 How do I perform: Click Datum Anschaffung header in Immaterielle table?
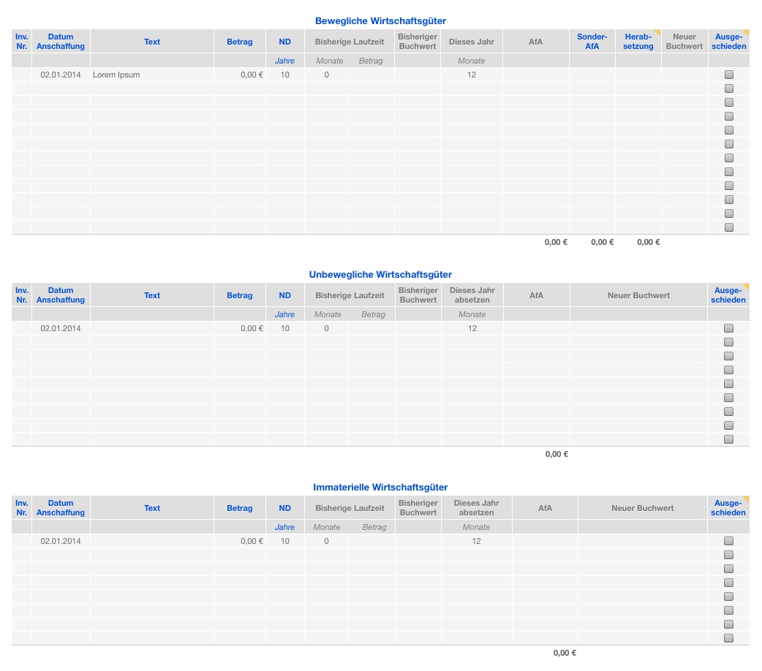click(61, 508)
